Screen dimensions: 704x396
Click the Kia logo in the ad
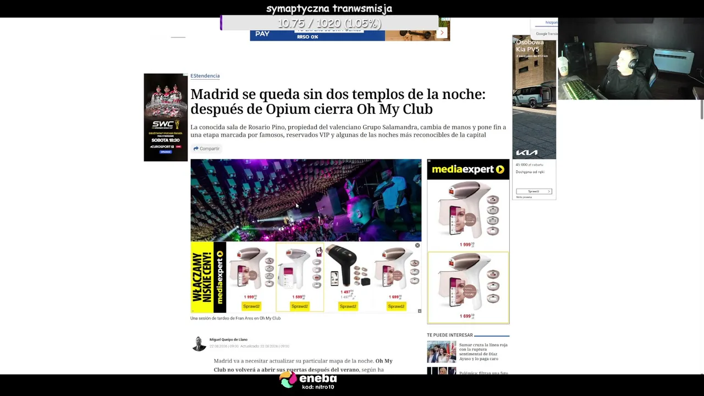(x=526, y=153)
